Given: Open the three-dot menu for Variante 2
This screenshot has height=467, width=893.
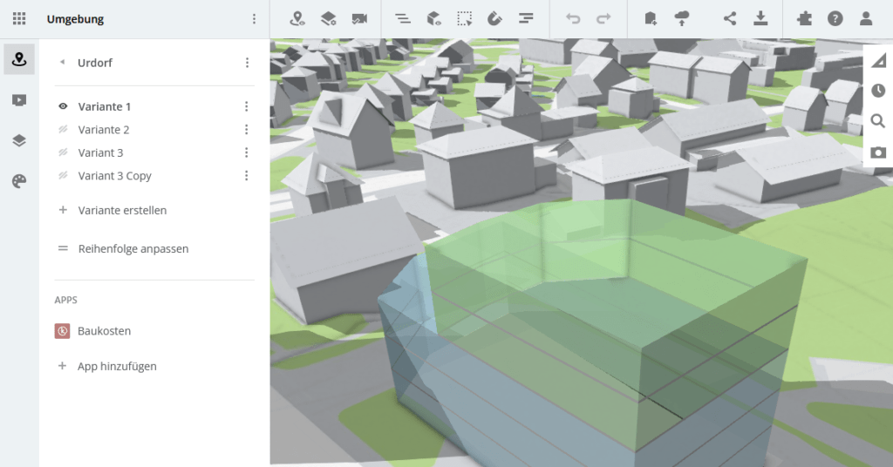Looking at the screenshot, I should click(x=246, y=130).
